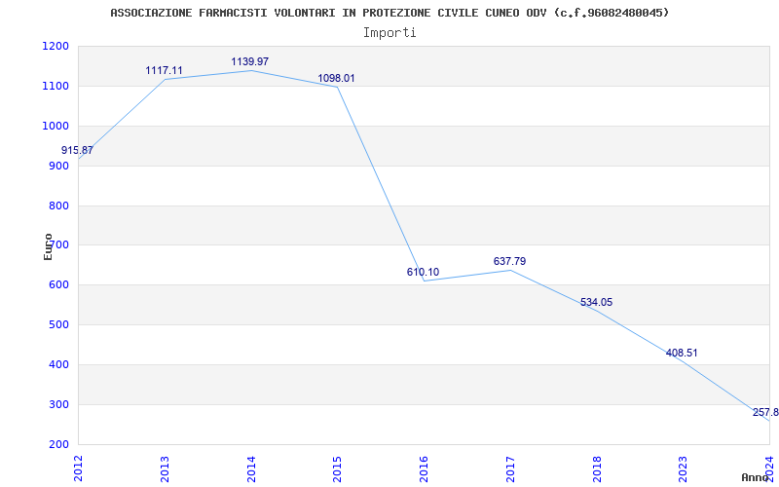The image size is (779, 487).
Task: Click the Anno x-axis title
Action: (x=755, y=477)
